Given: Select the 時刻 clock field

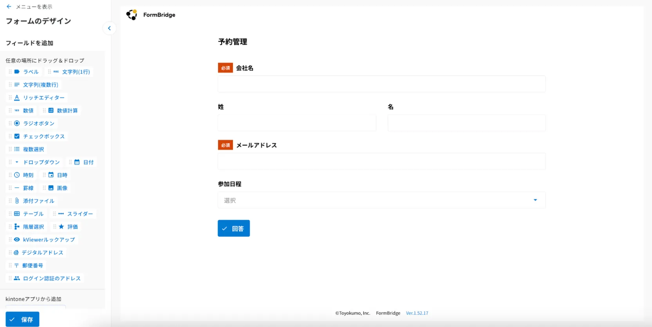Looking at the screenshot, I should tap(21, 175).
